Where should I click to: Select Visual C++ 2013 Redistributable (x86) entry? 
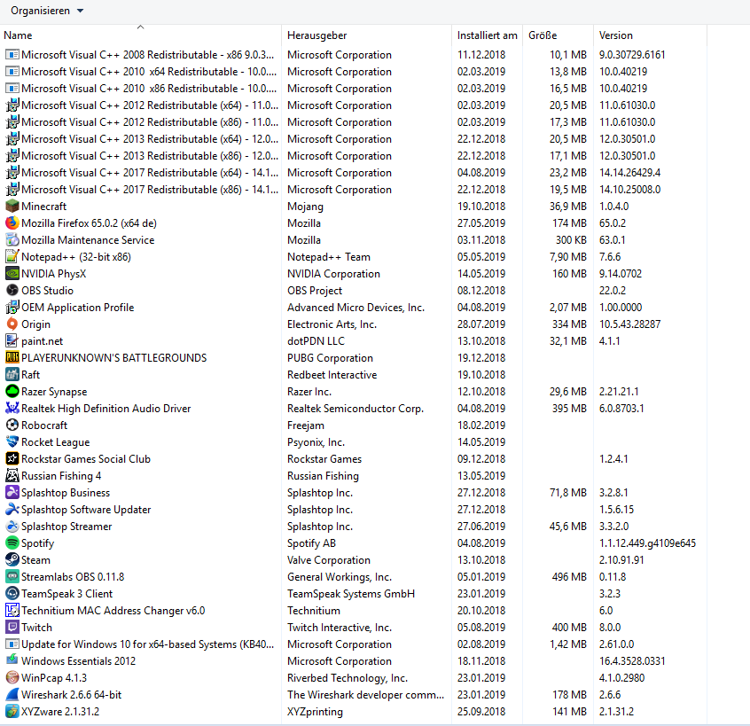click(x=150, y=155)
